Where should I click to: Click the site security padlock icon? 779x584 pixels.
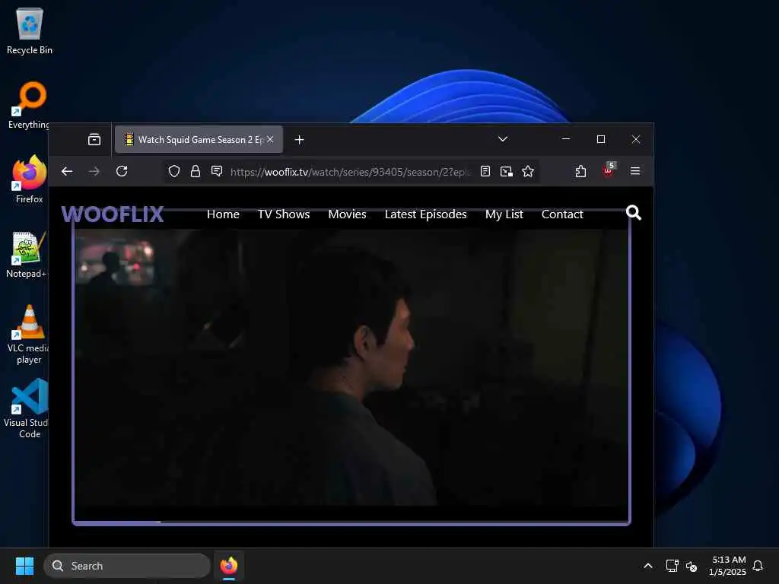tap(196, 171)
